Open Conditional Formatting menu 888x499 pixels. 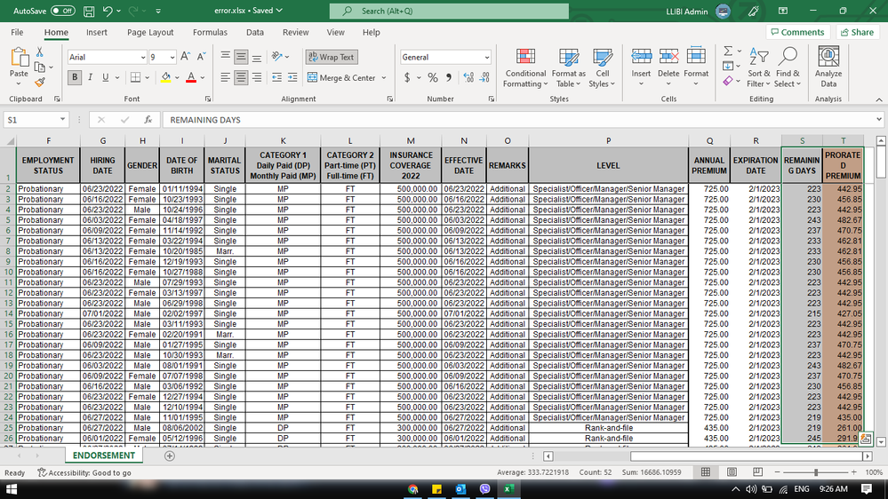pos(525,67)
